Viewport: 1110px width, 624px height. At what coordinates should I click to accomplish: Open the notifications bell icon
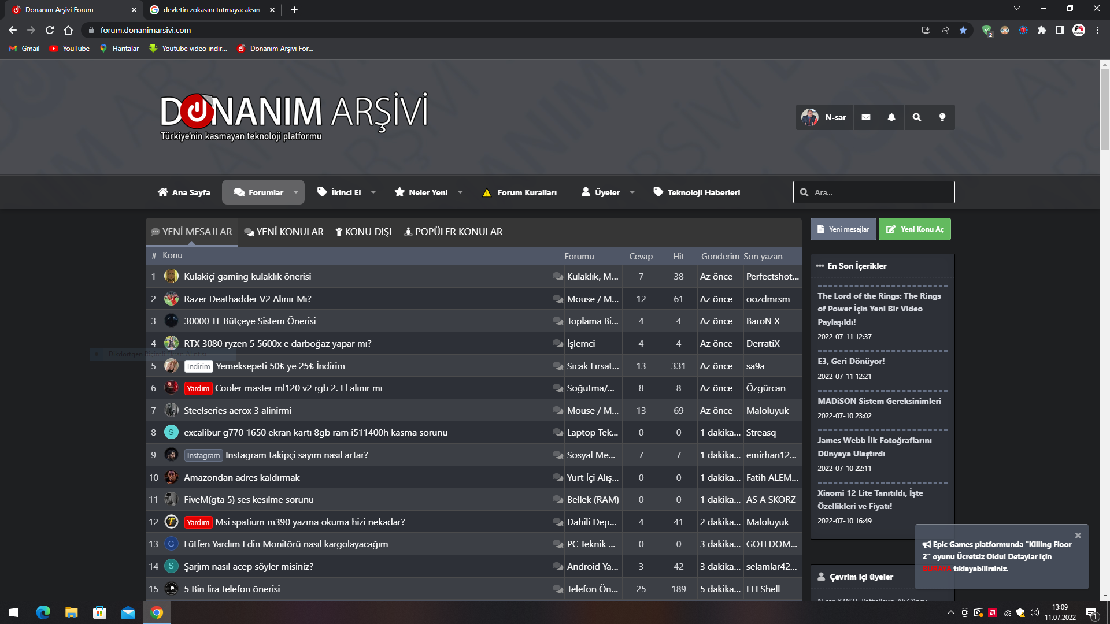891,117
